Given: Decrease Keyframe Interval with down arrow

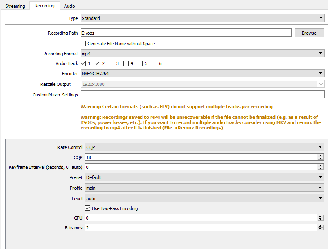Looking at the screenshot, I should 320,168.
